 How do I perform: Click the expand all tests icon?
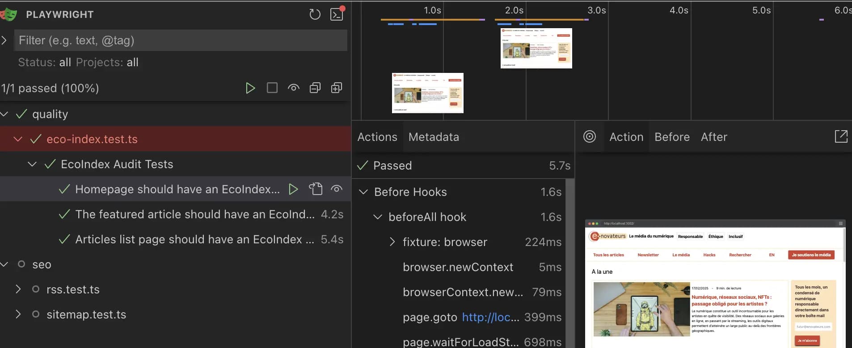pyautogui.click(x=336, y=88)
